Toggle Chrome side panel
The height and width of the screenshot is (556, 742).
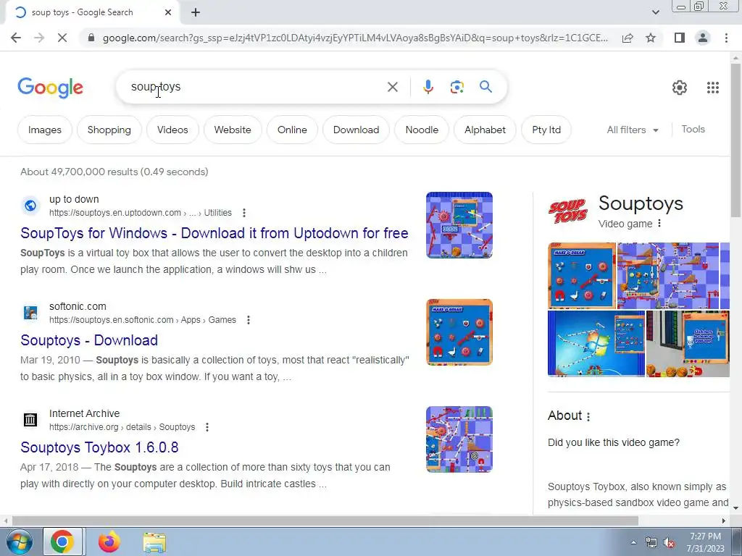pyautogui.click(x=680, y=38)
